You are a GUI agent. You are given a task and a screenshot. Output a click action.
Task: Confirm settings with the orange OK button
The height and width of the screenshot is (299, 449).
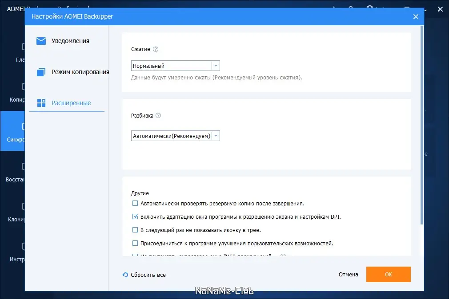coord(388,275)
